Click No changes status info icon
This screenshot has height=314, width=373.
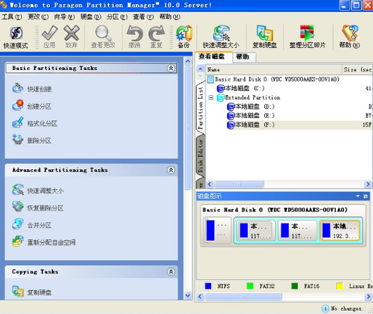[x=325, y=309]
